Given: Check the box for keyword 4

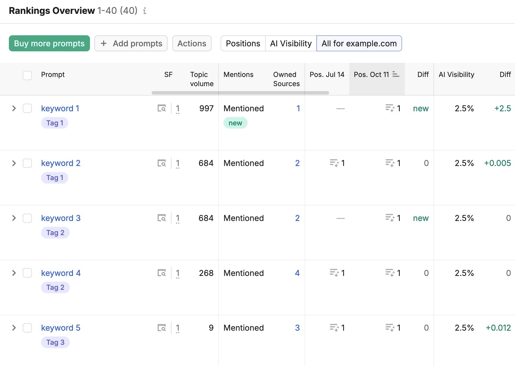Looking at the screenshot, I should pyautogui.click(x=27, y=273).
